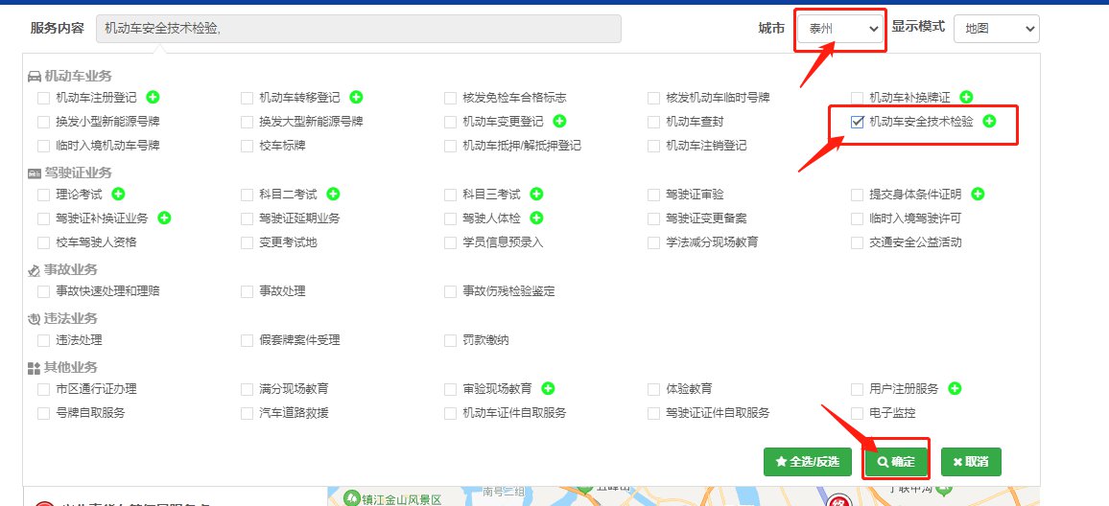The height and width of the screenshot is (506, 1109).
Task: Click the plus icon beside 机动车补换牌证
Action: [x=966, y=97]
